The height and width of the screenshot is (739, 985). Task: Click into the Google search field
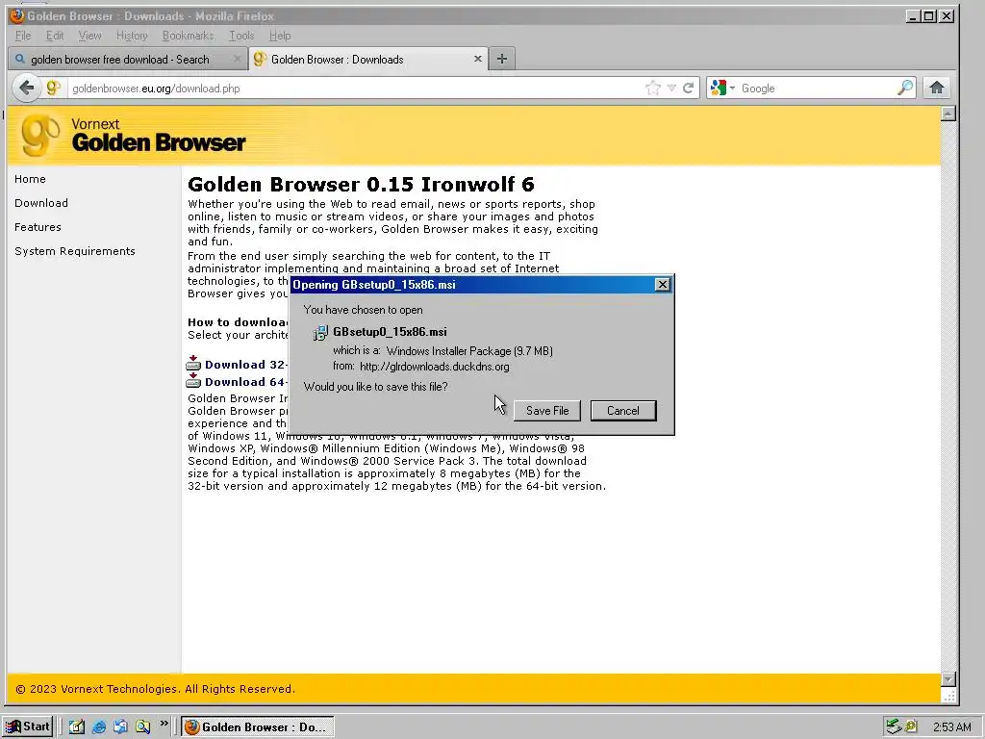click(x=817, y=88)
